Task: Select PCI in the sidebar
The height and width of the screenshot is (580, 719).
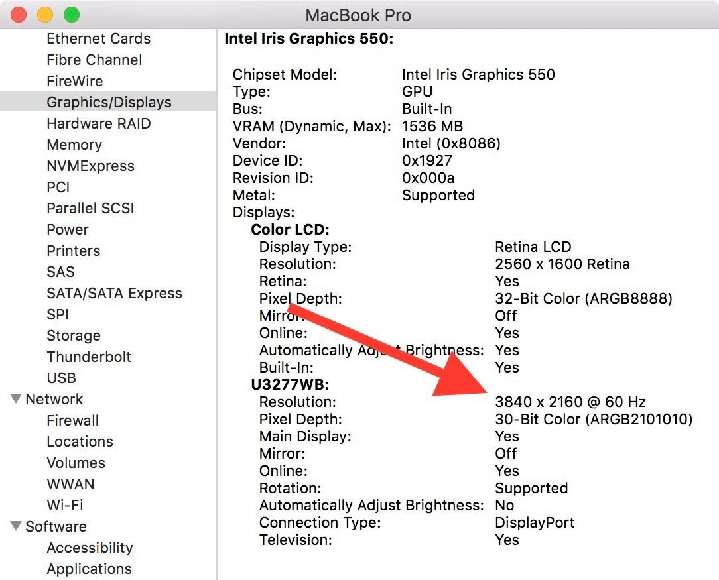Action: pyautogui.click(x=58, y=187)
